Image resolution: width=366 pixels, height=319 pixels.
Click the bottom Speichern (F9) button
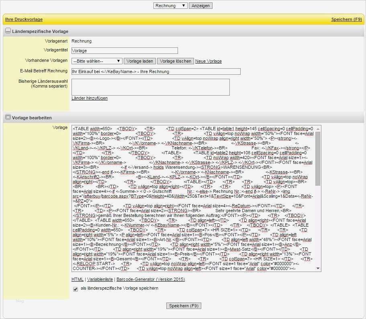coord(184,306)
